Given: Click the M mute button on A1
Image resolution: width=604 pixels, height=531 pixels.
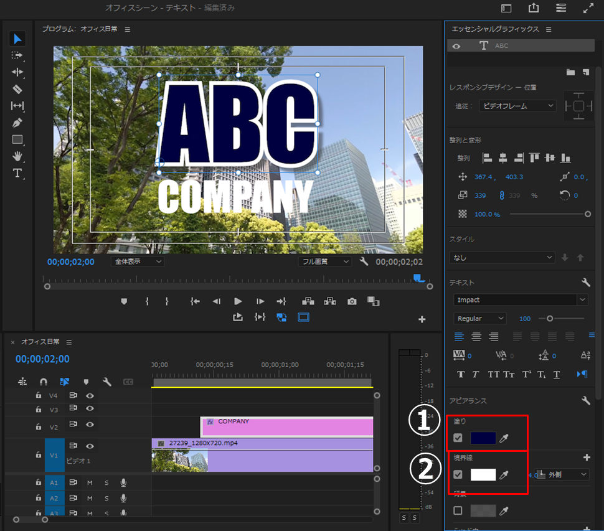Looking at the screenshot, I should click(90, 482).
